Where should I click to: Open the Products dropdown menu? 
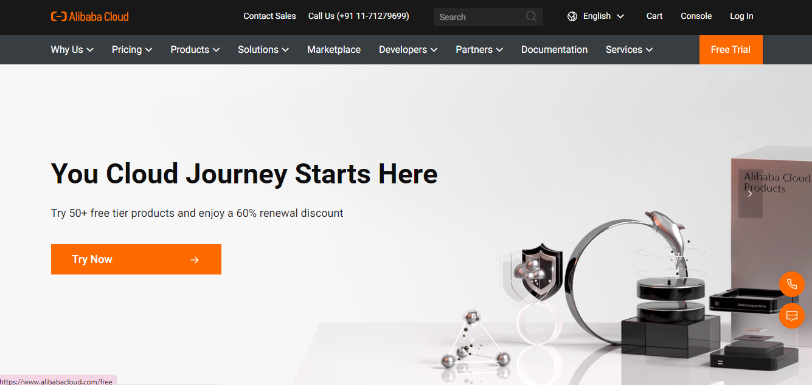[x=195, y=50]
